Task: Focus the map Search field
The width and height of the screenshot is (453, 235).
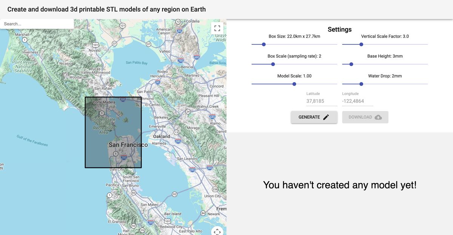Action: coord(37,24)
